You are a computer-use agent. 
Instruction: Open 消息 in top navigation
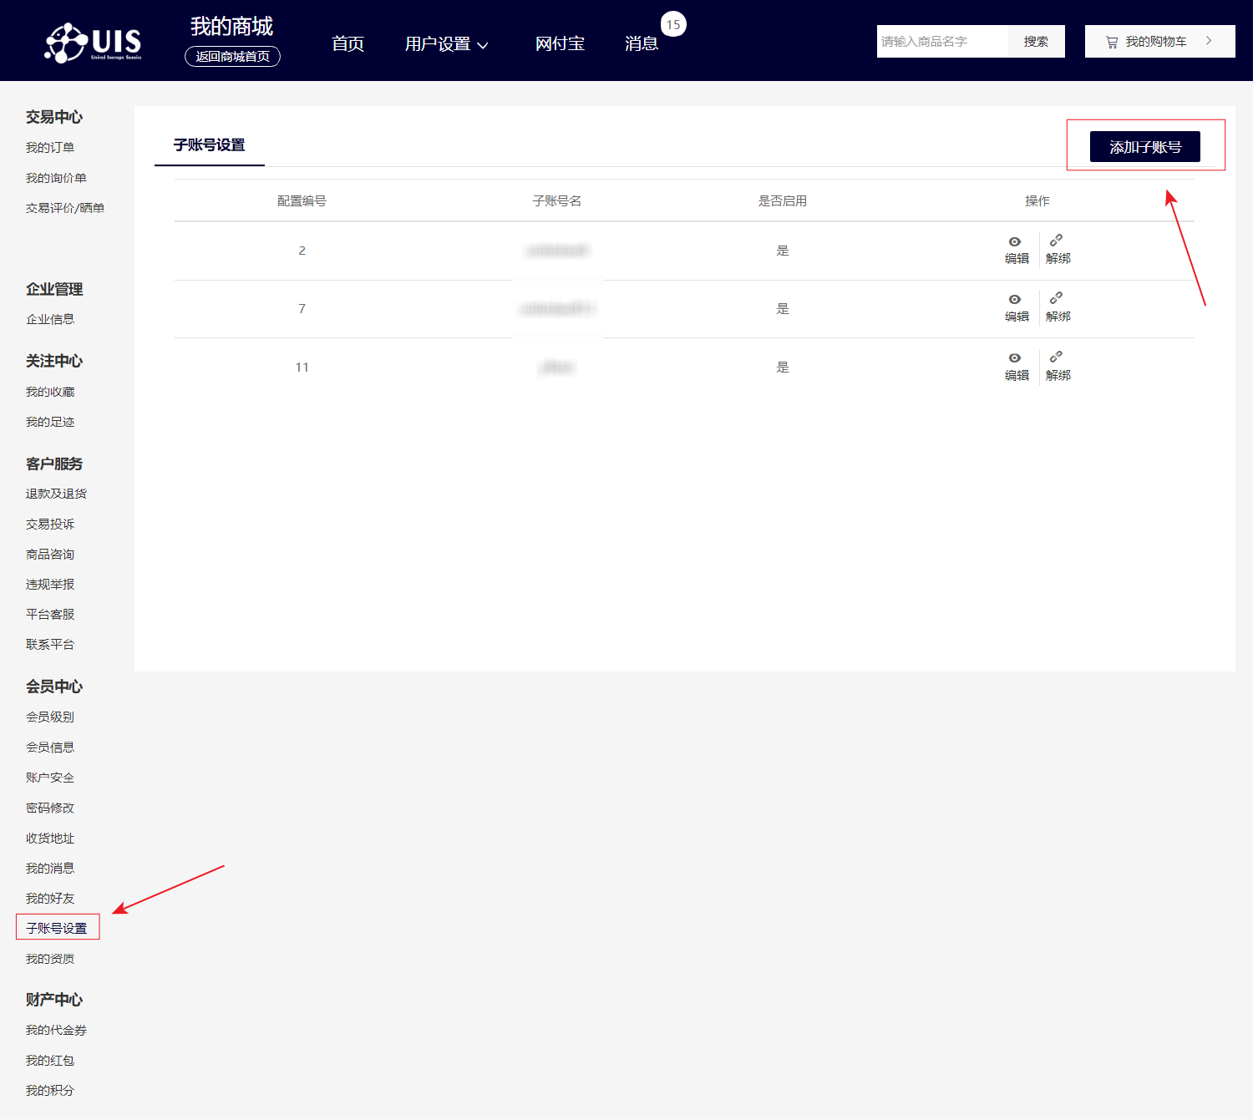click(x=641, y=43)
